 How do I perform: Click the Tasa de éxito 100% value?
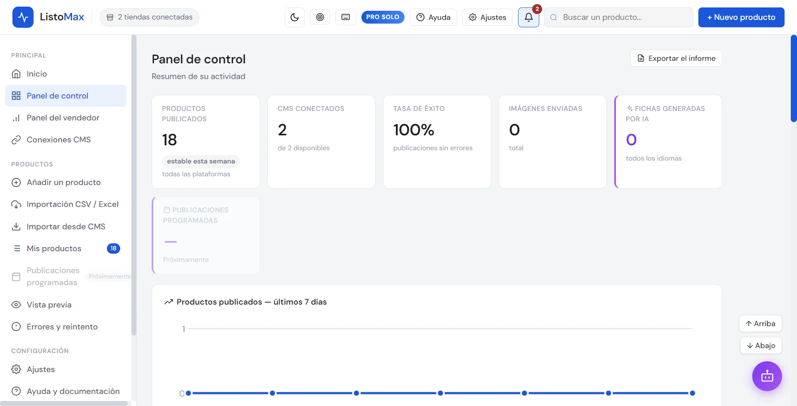tap(414, 130)
